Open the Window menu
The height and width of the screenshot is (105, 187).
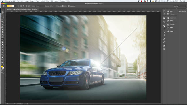tap(62, 1)
